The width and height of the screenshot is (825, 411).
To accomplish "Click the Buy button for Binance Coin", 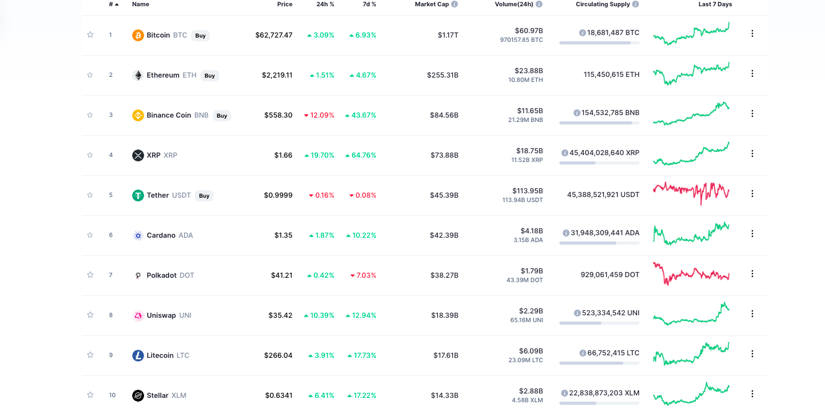I will (222, 115).
